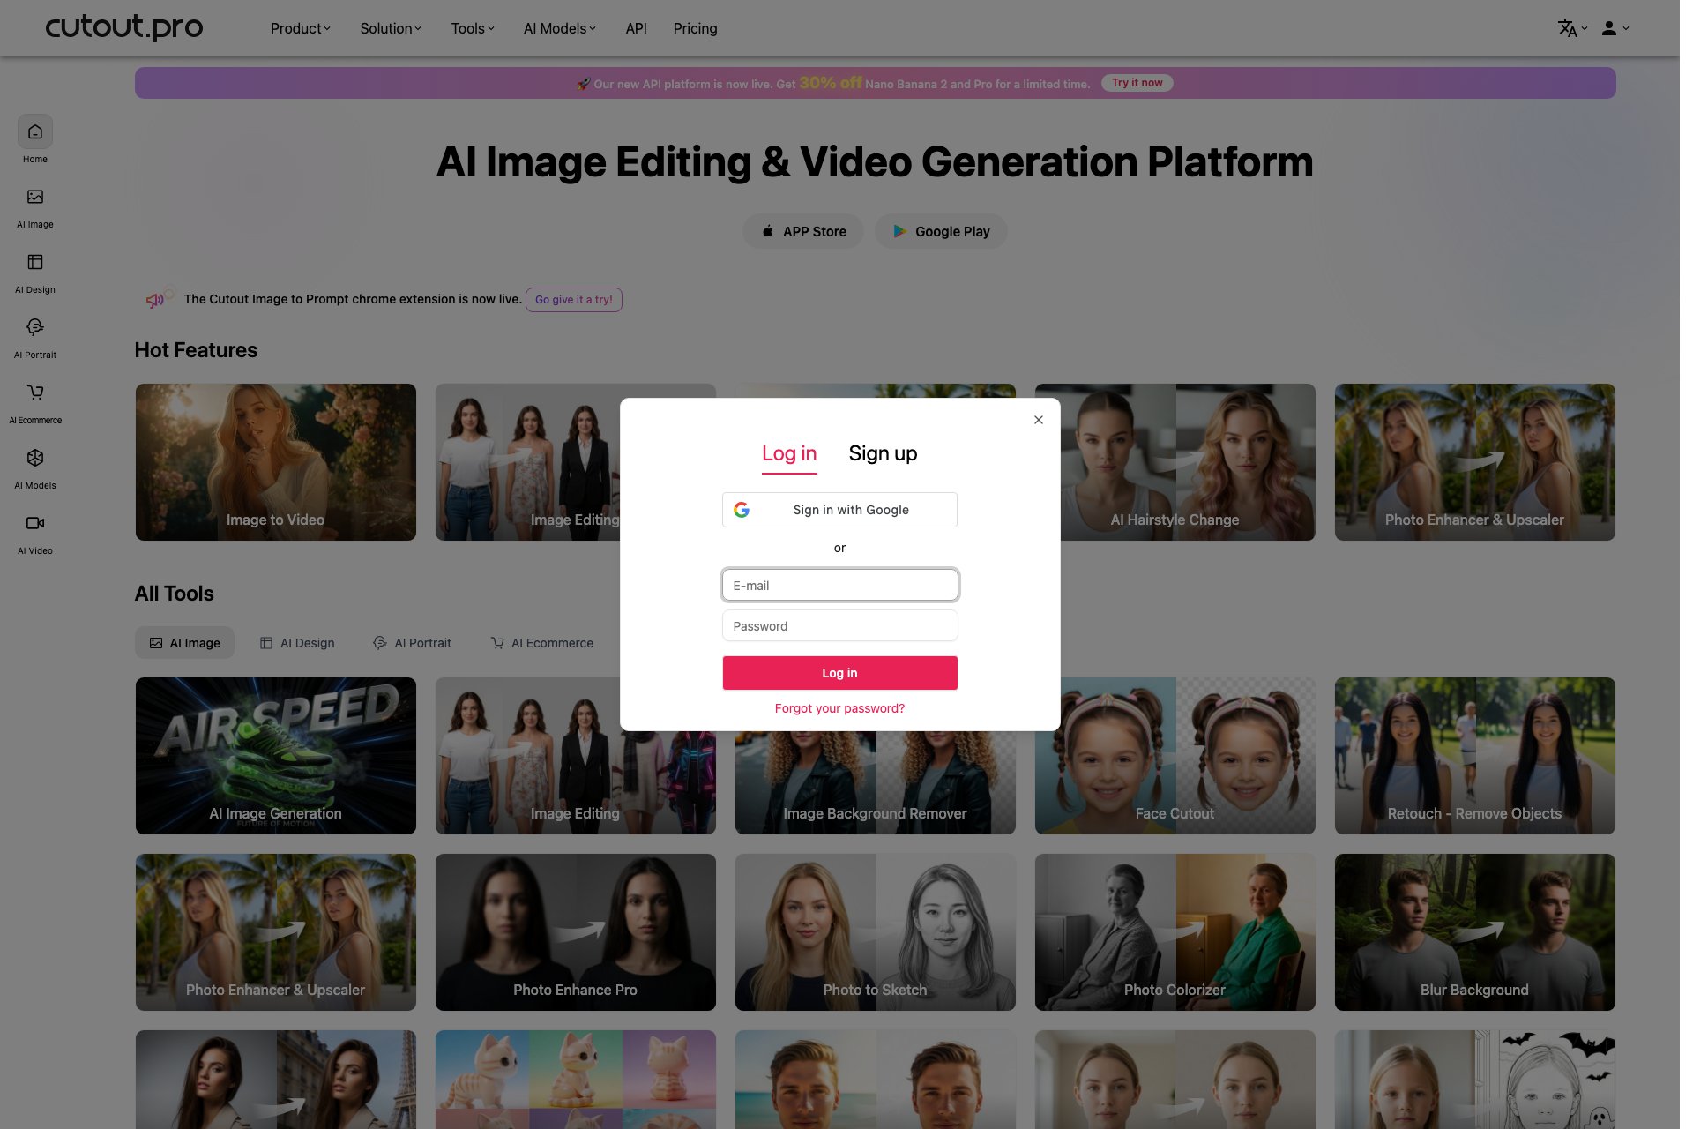Image resolution: width=1693 pixels, height=1129 pixels.
Task: Close the login dialog with X
Action: point(1039,420)
